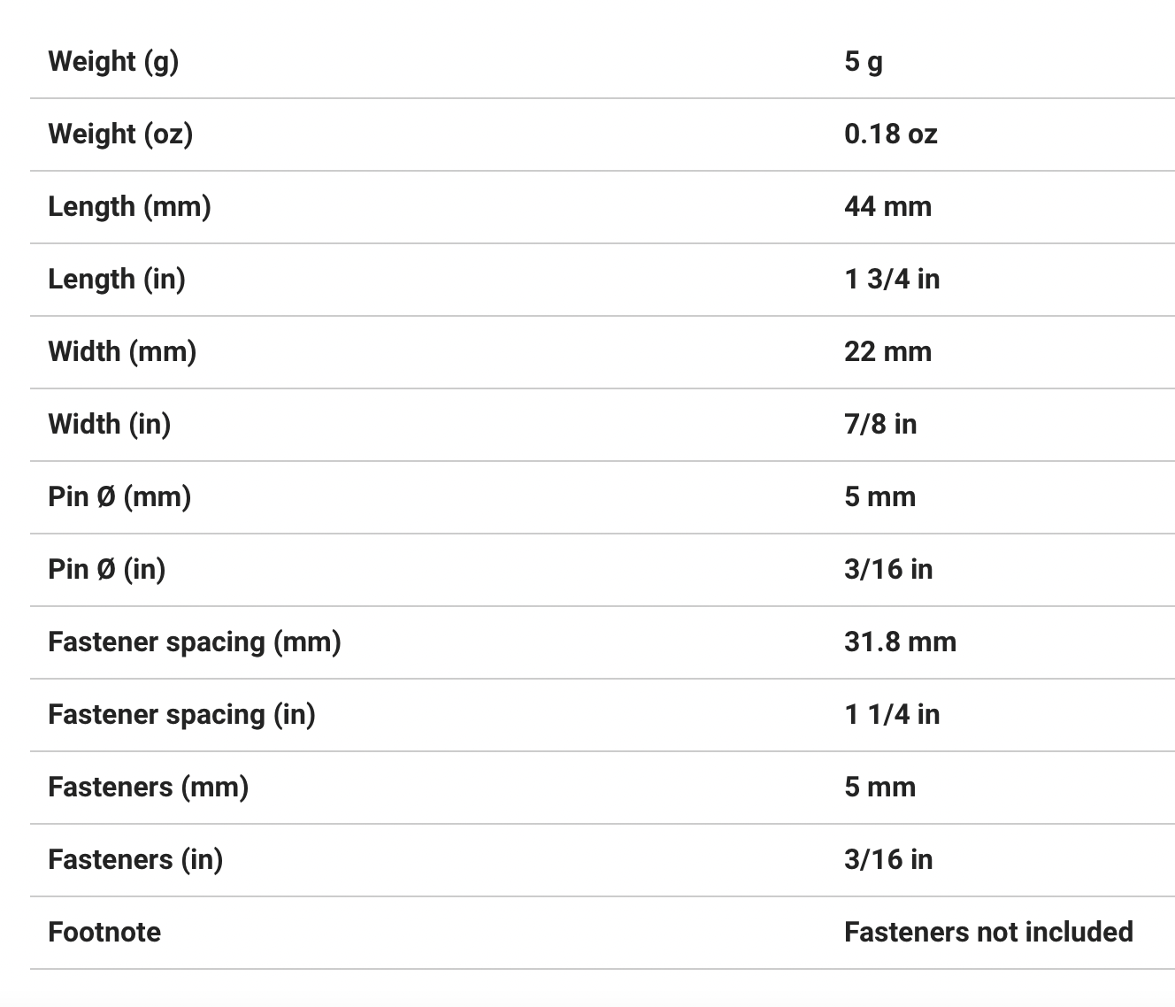Click the "Weight (oz)" row label
Image resolution: width=1175 pixels, height=1007 pixels.
120,134
